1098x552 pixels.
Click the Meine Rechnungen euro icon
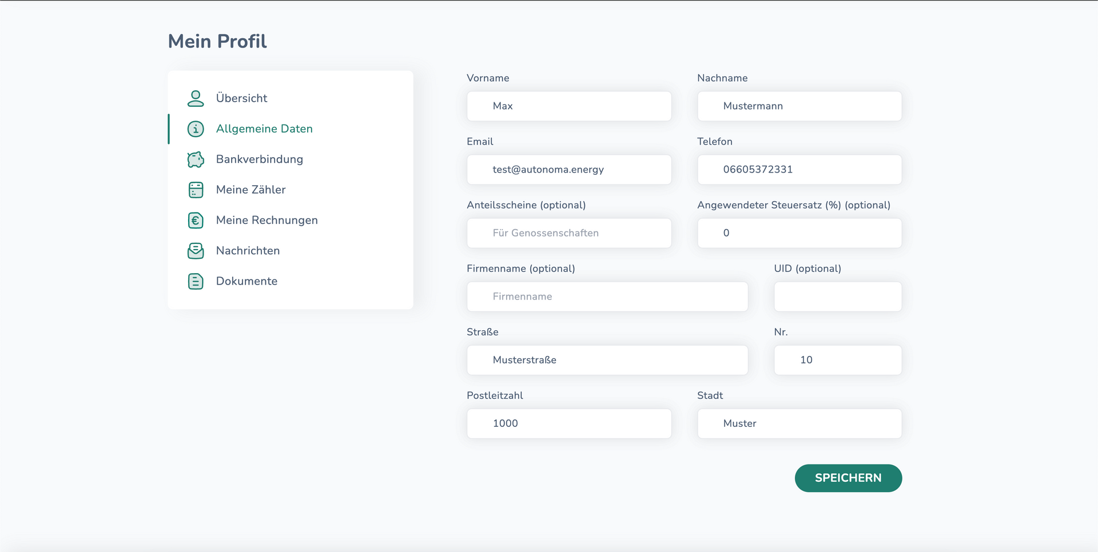point(196,220)
